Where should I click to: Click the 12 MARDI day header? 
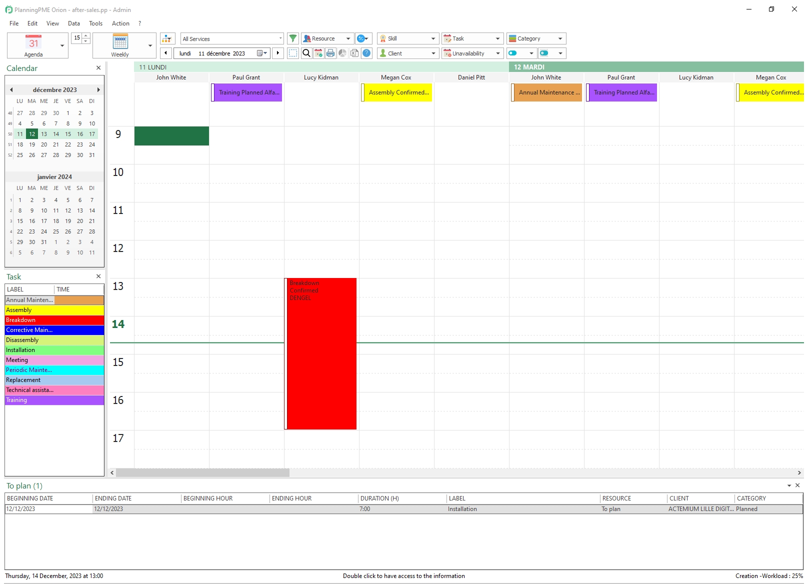pos(656,67)
